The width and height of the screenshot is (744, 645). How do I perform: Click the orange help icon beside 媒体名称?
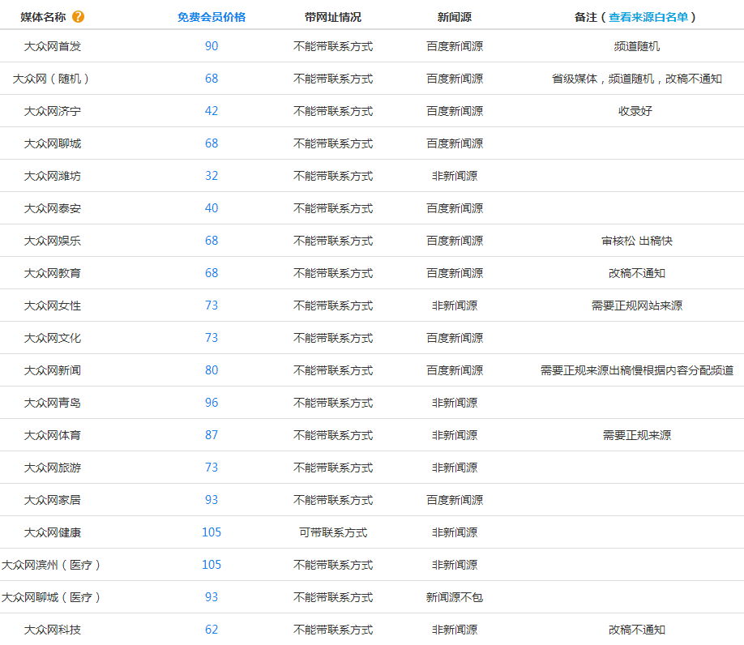click(x=79, y=17)
